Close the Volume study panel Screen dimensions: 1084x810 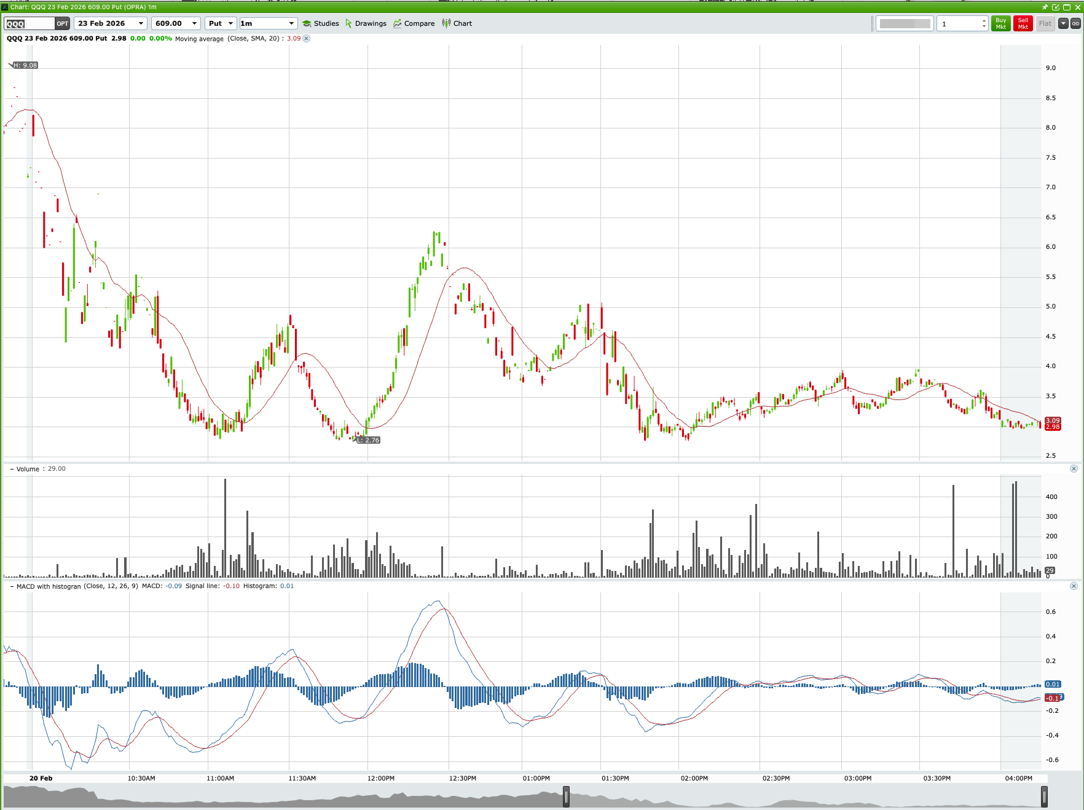click(1074, 467)
